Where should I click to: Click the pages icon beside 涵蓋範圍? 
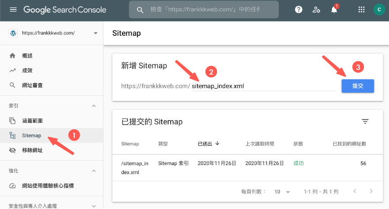tap(13, 121)
